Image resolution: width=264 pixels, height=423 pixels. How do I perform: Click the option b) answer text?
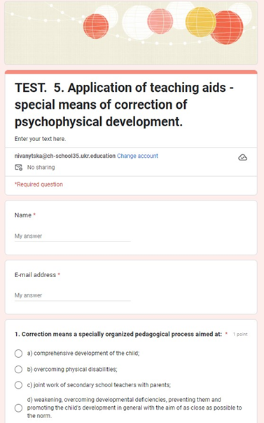pos(72,369)
